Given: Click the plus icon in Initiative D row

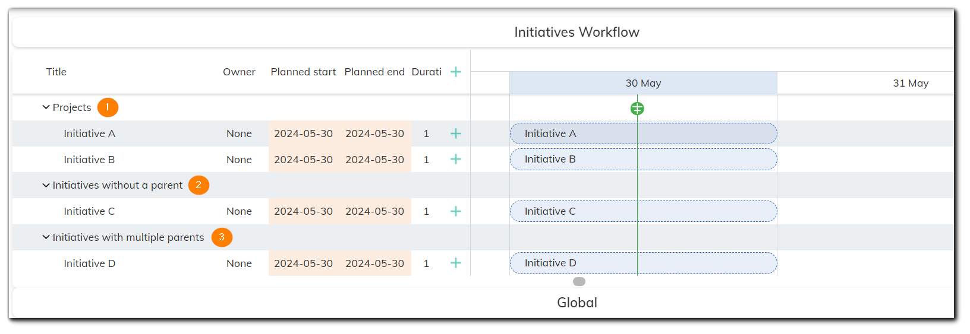Looking at the screenshot, I should point(456,263).
